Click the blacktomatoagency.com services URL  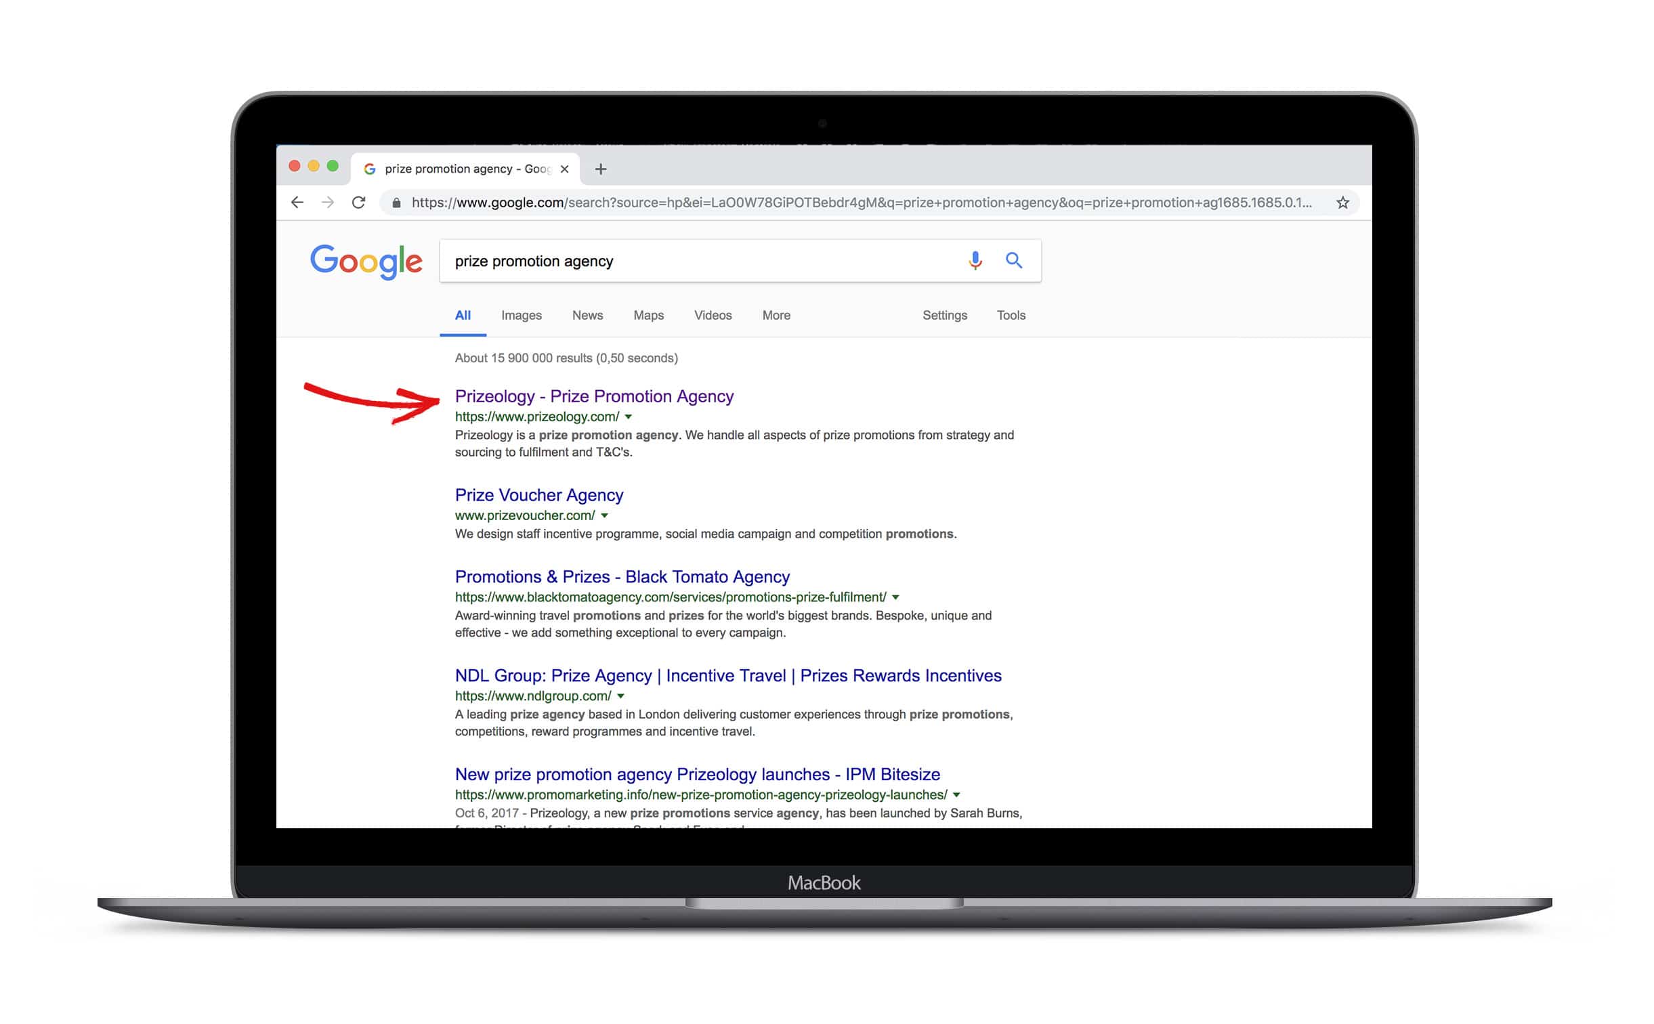tap(671, 597)
